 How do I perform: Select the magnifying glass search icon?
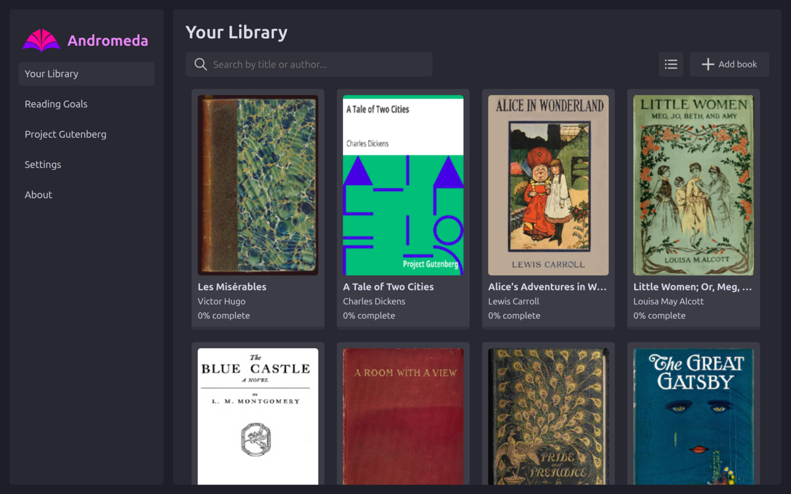(200, 64)
